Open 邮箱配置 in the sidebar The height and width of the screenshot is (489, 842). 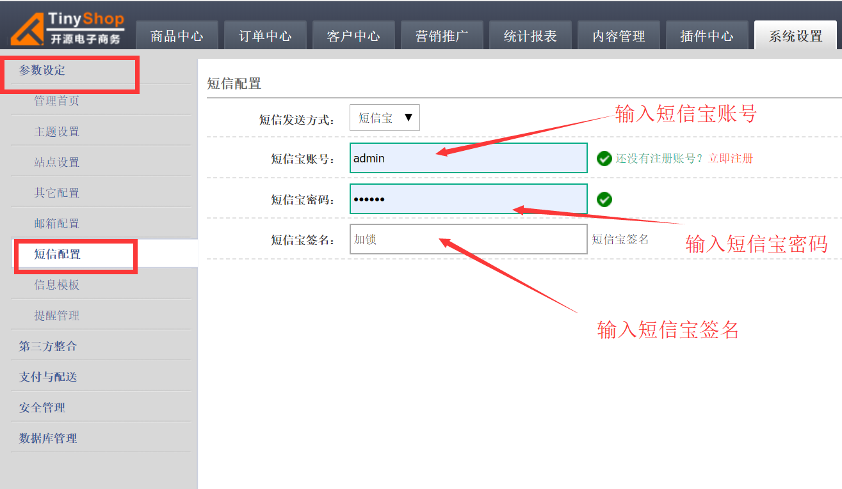(x=57, y=224)
